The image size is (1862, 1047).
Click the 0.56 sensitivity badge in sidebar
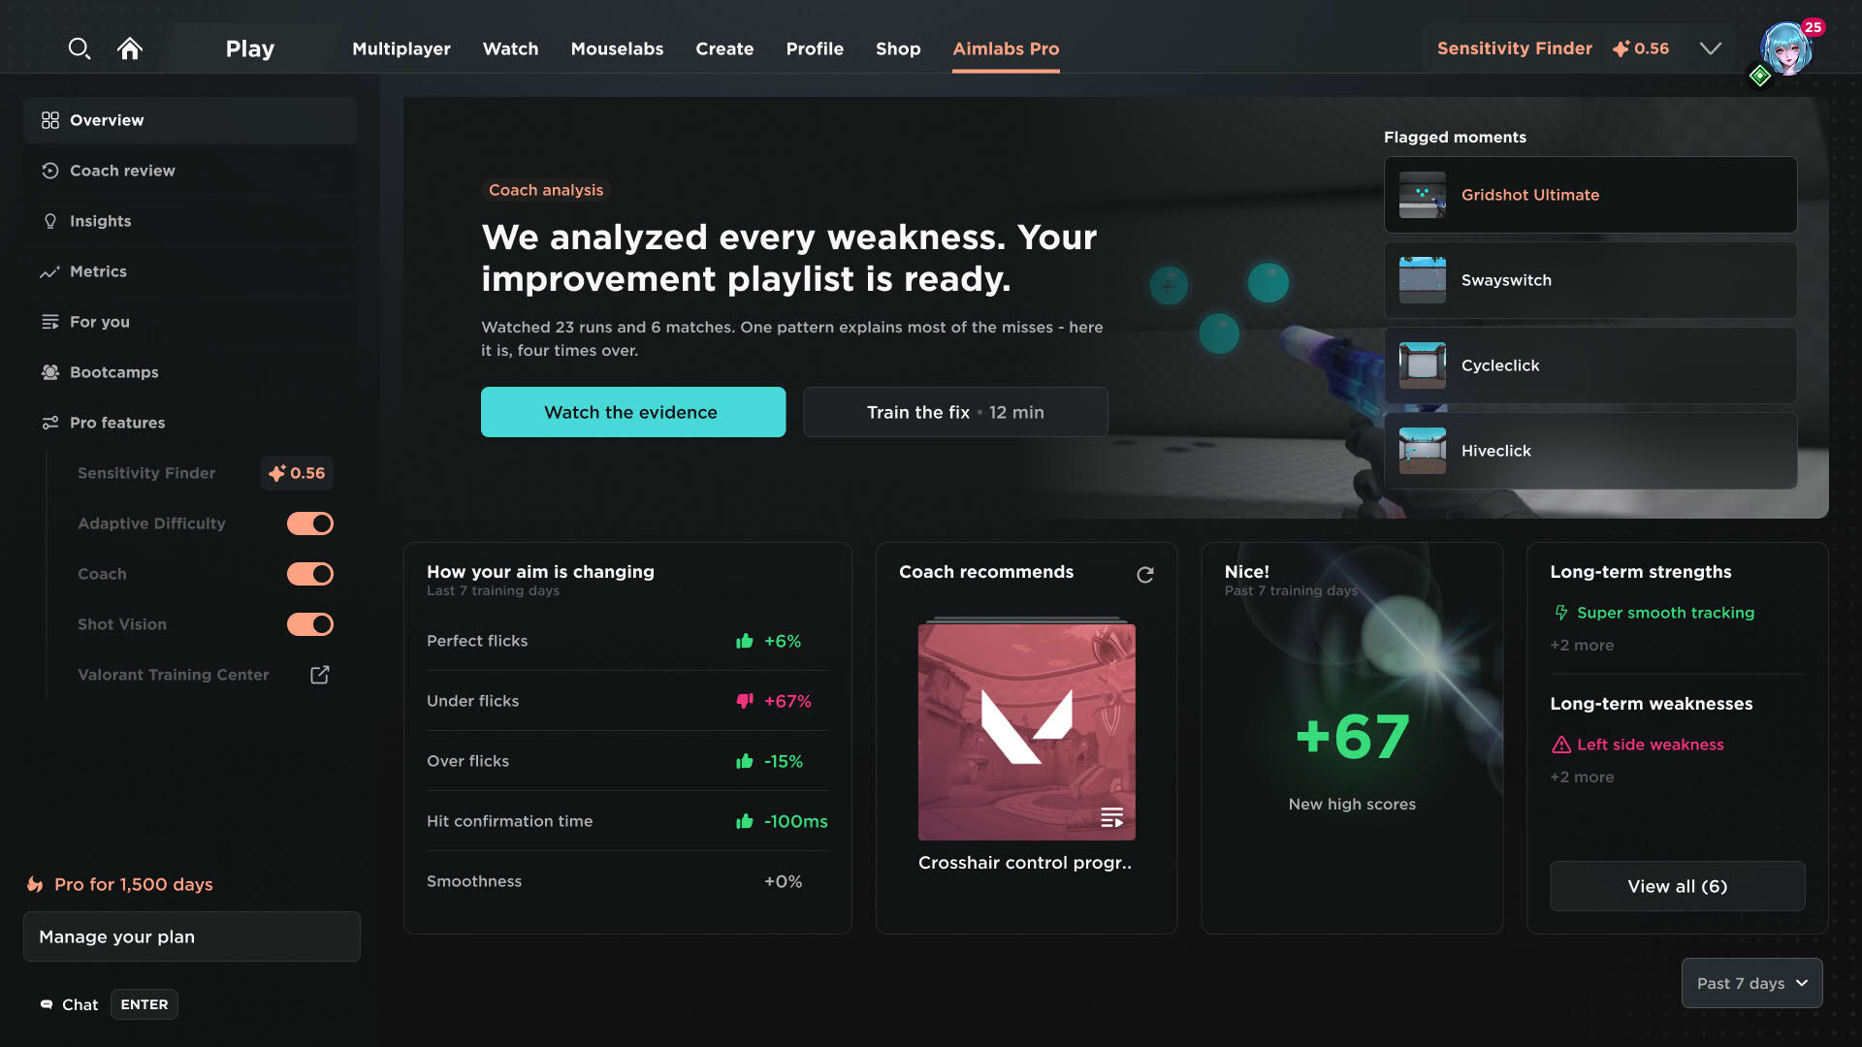297,473
